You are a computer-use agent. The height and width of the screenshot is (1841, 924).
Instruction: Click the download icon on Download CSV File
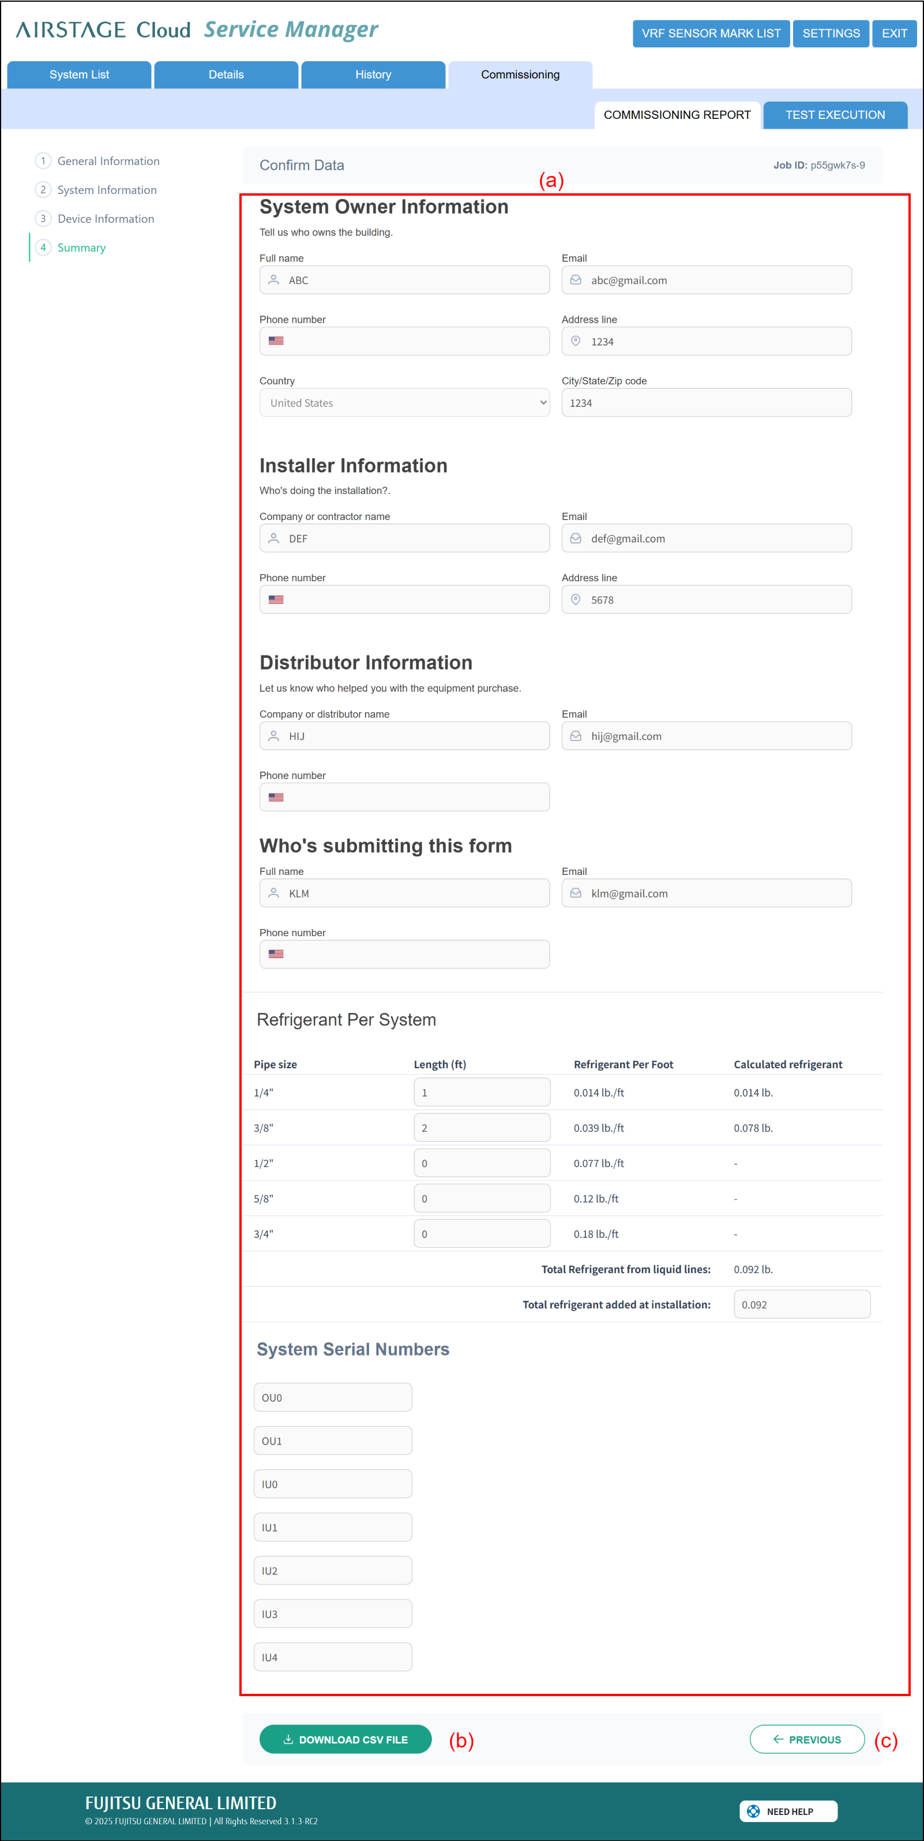coord(288,1739)
